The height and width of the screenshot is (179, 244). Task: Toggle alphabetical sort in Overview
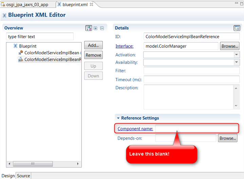tap(89, 28)
